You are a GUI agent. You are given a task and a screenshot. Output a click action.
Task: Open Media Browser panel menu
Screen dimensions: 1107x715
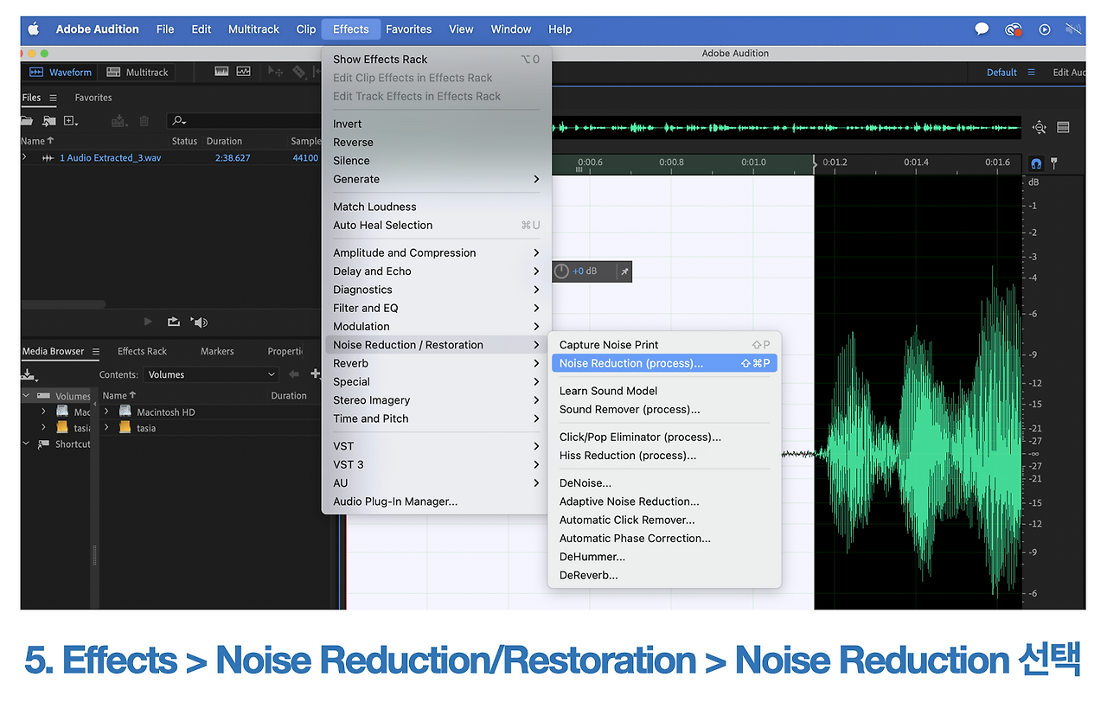[x=96, y=352]
